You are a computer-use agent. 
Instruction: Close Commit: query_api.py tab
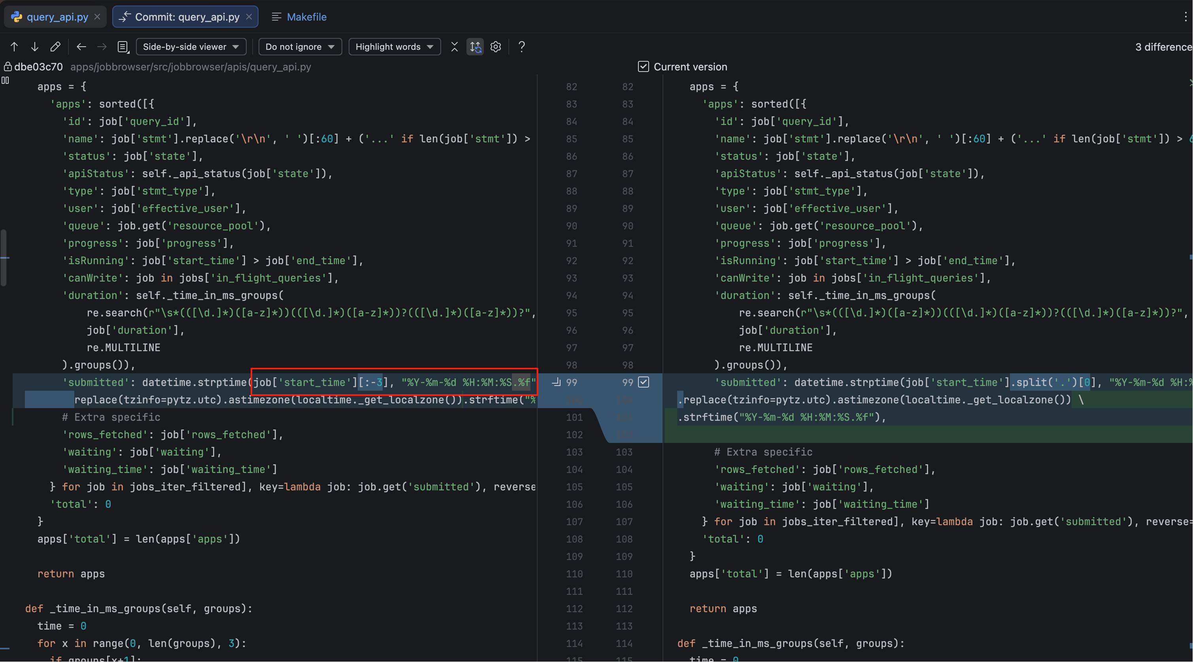coord(249,17)
